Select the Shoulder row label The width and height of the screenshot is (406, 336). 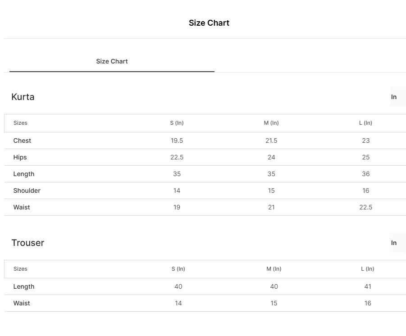(x=27, y=191)
